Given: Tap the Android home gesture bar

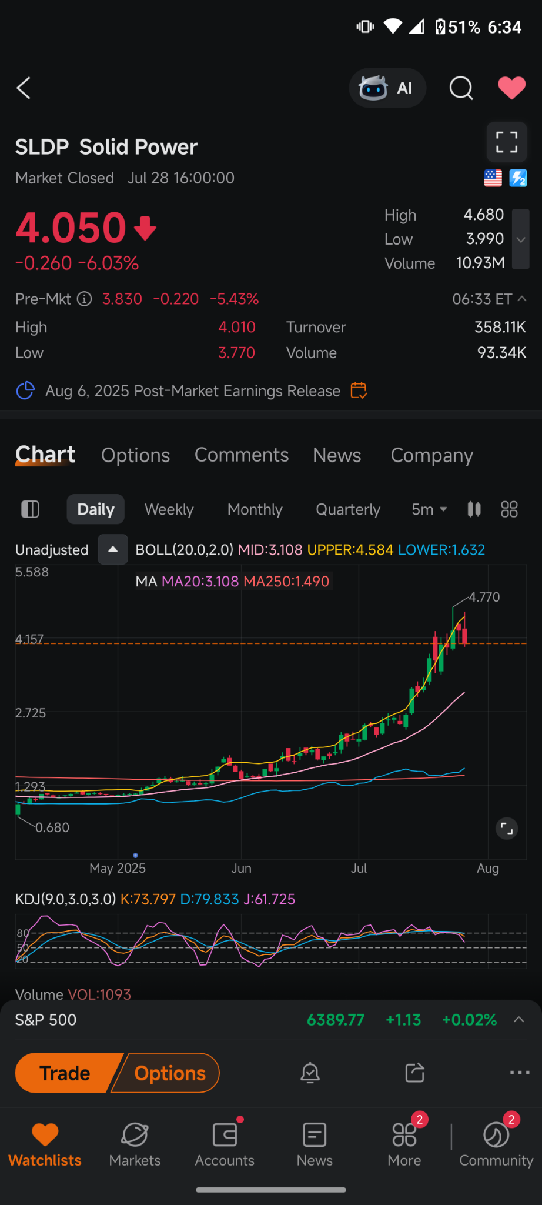Looking at the screenshot, I should point(271,1190).
